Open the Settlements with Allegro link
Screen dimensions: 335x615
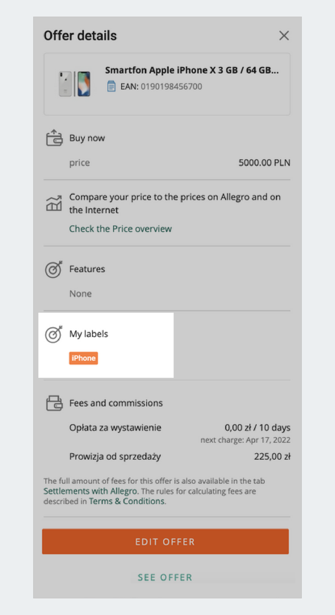91,491
